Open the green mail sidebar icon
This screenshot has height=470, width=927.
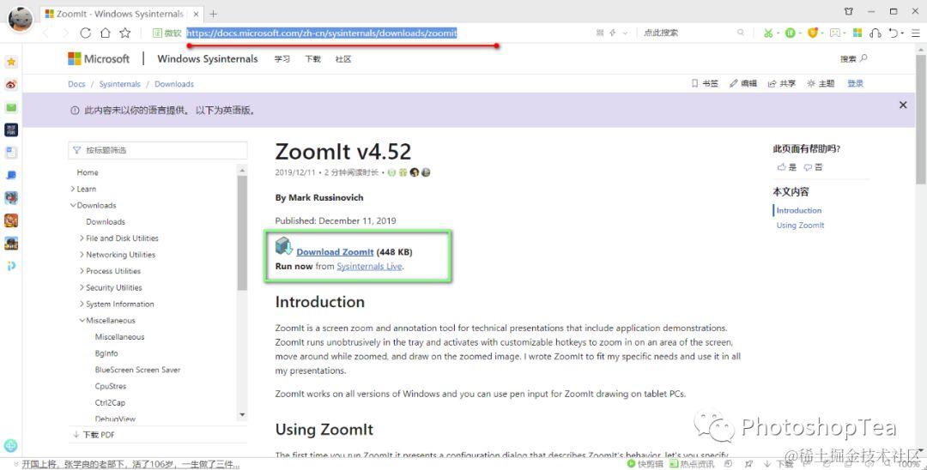[10, 107]
